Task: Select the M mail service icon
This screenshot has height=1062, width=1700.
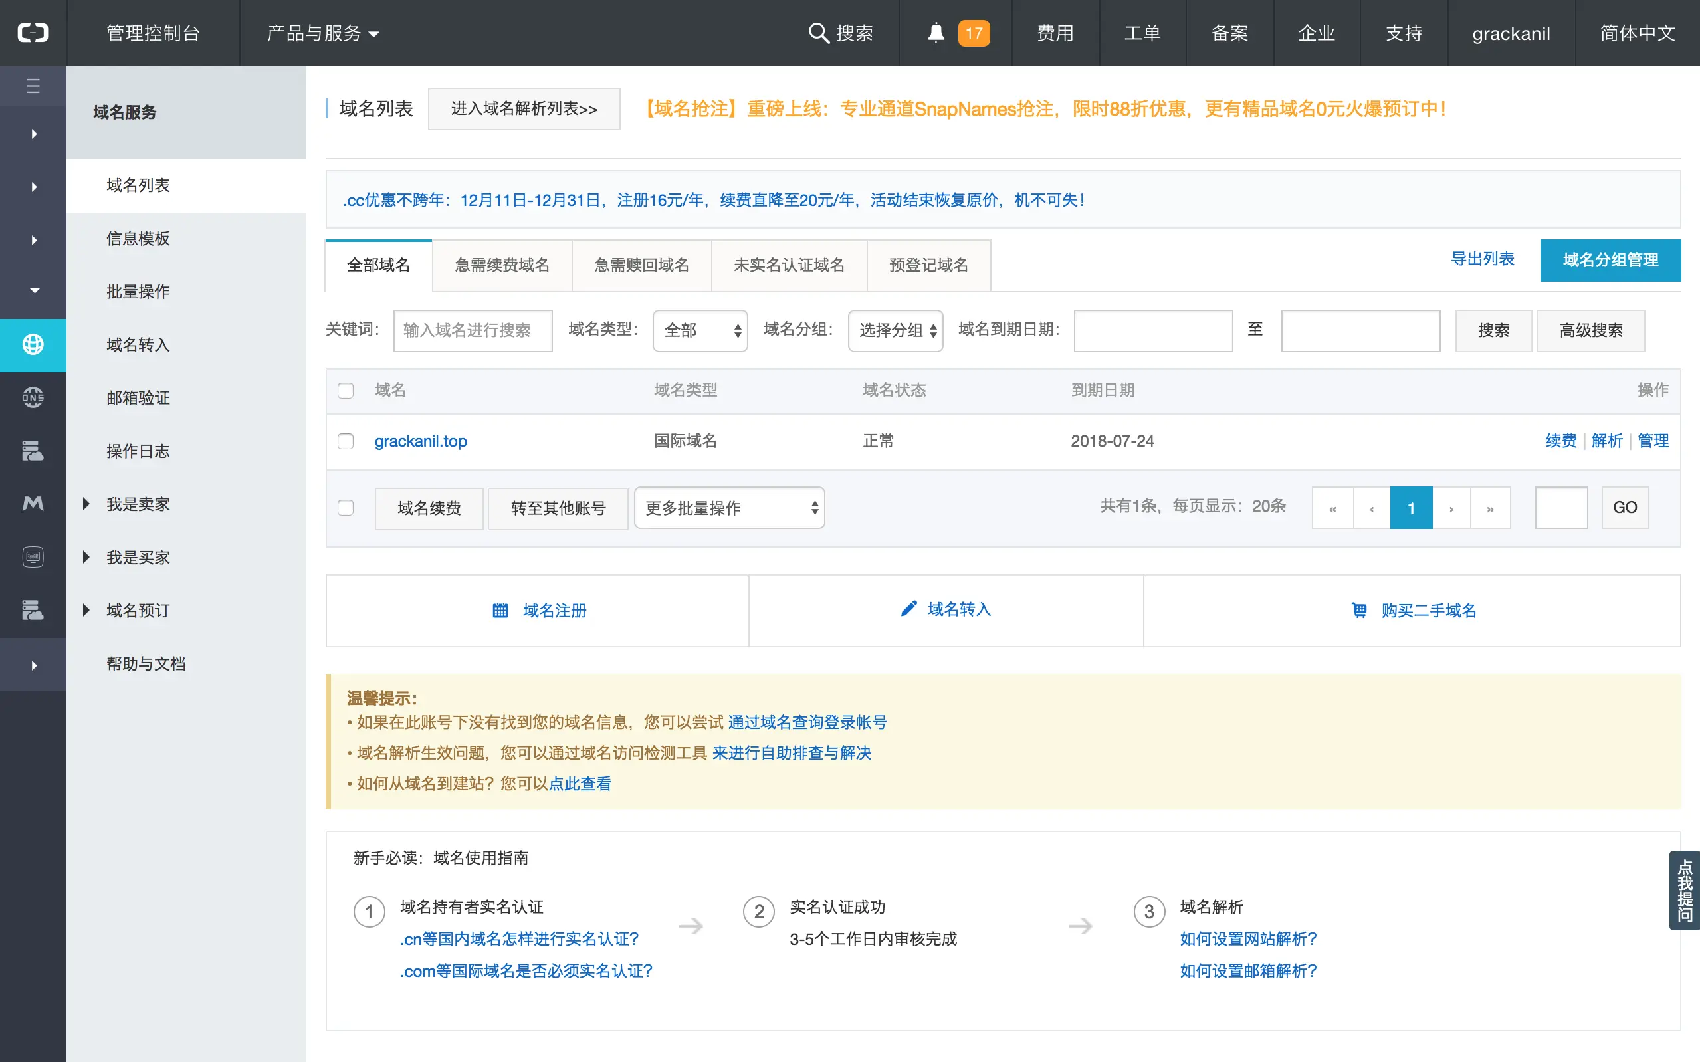Action: [33, 504]
